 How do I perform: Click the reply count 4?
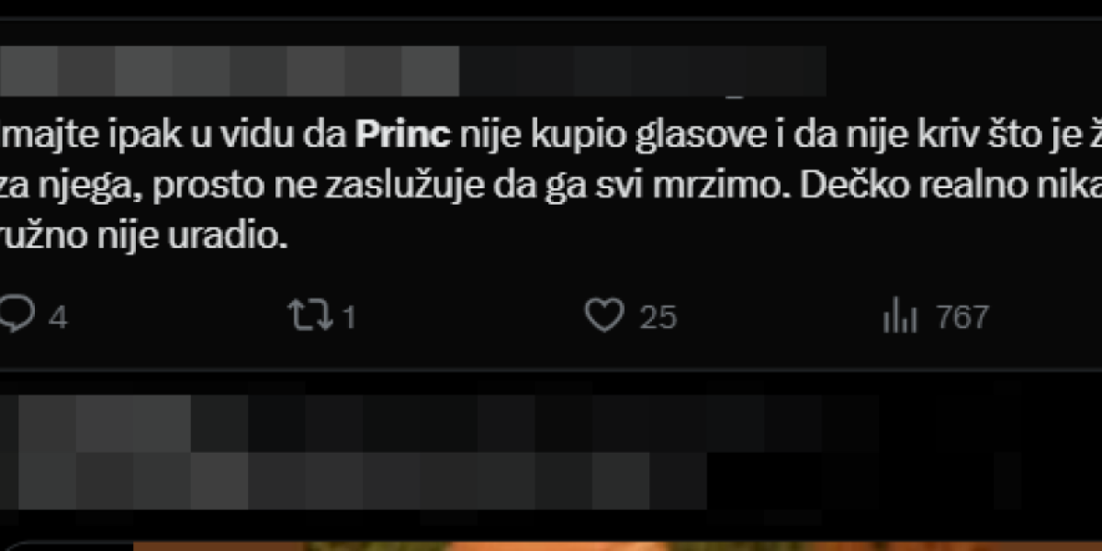point(58,318)
